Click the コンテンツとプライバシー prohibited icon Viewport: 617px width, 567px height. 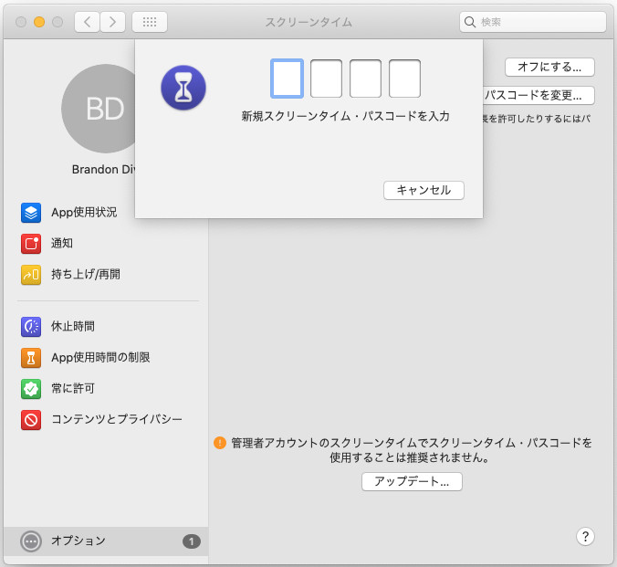pyautogui.click(x=31, y=420)
